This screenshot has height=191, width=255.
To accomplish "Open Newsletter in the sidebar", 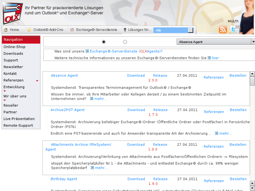I will pos(13,67).
